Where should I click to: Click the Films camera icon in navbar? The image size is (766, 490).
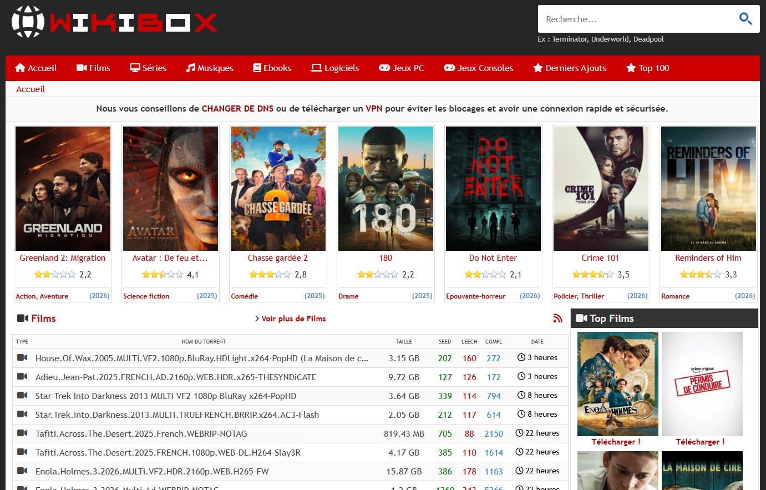click(82, 68)
